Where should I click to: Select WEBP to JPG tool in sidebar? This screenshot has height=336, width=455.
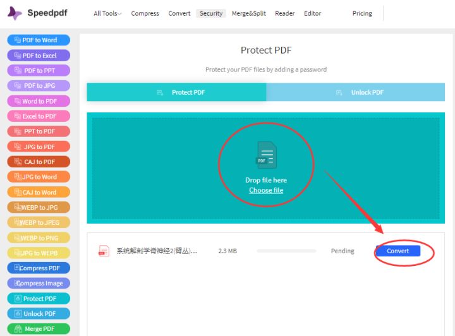tap(39, 207)
